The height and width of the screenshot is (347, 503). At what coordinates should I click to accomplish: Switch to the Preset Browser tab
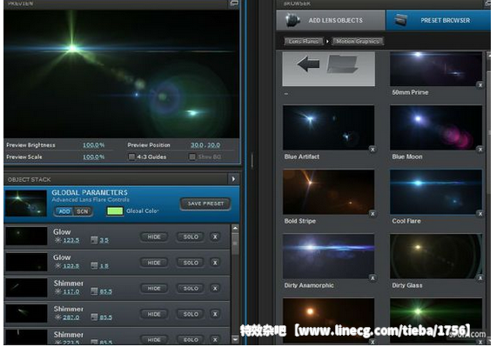coord(438,20)
